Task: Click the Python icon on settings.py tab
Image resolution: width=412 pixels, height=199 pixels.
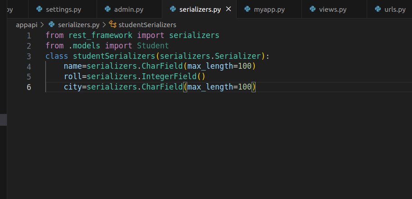Action: [39, 9]
